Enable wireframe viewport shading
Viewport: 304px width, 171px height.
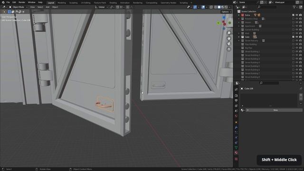[x=216, y=7]
